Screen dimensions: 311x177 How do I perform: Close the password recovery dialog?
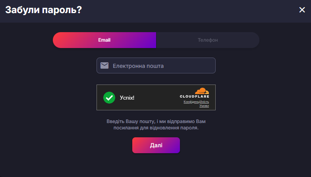click(302, 10)
